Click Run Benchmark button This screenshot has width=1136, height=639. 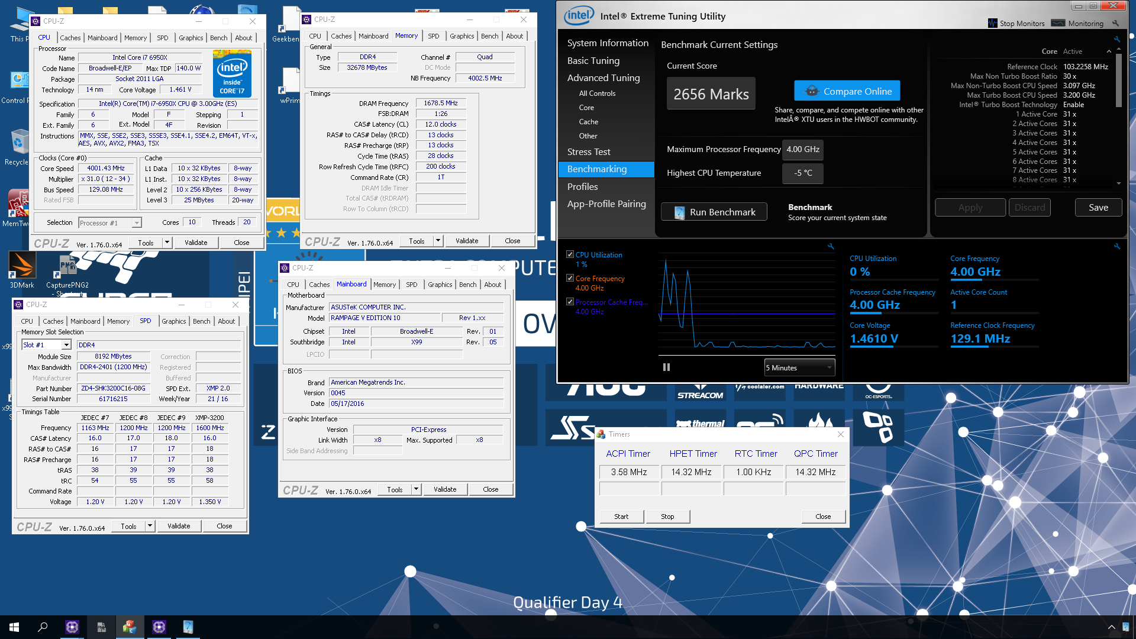pyautogui.click(x=714, y=212)
